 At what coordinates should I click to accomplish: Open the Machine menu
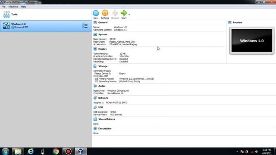click(13, 7)
